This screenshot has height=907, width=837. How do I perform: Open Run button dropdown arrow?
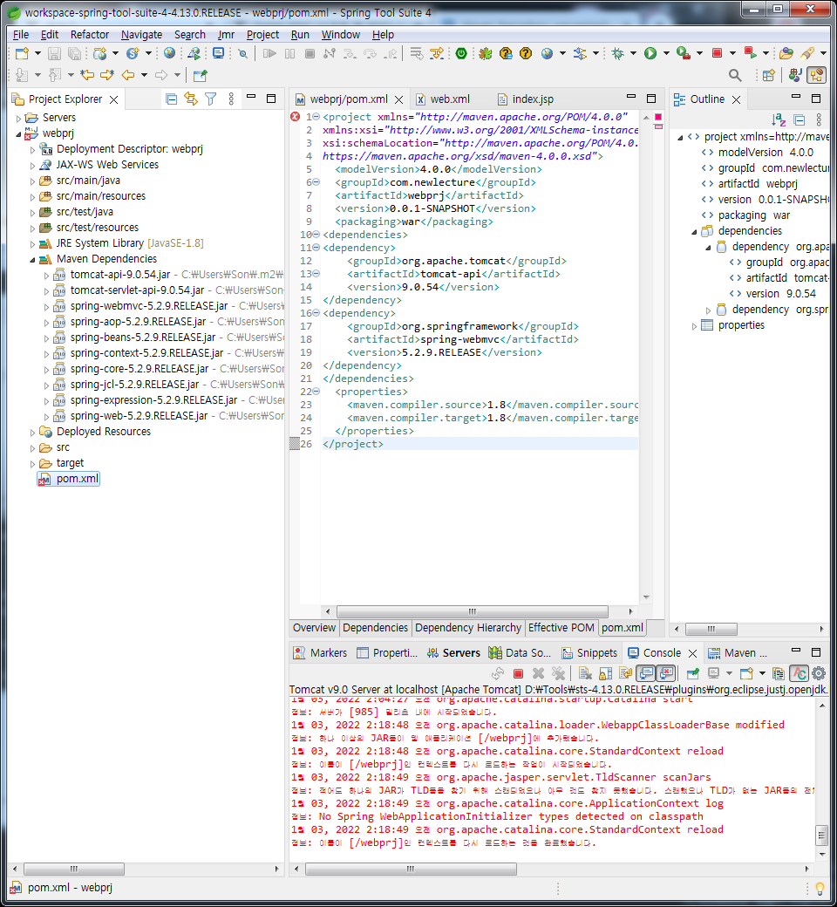(x=666, y=54)
